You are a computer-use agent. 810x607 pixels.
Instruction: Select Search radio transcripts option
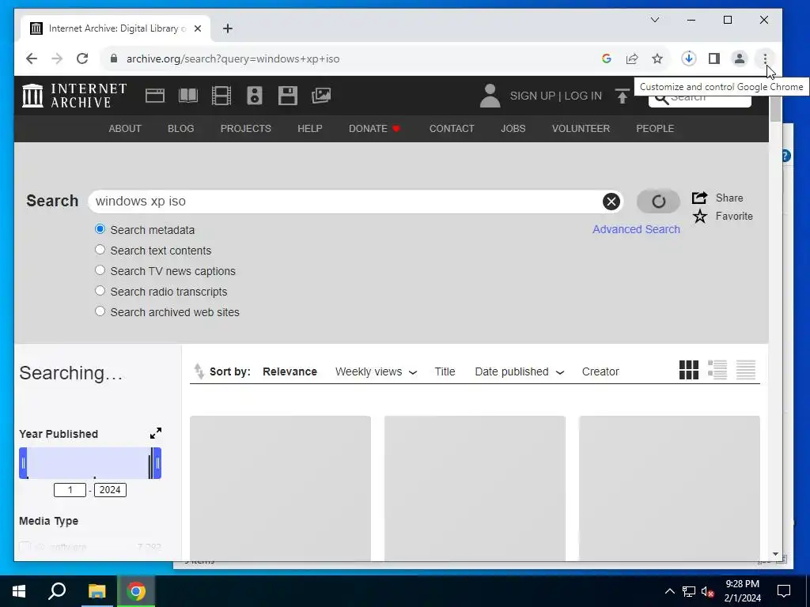(x=100, y=291)
